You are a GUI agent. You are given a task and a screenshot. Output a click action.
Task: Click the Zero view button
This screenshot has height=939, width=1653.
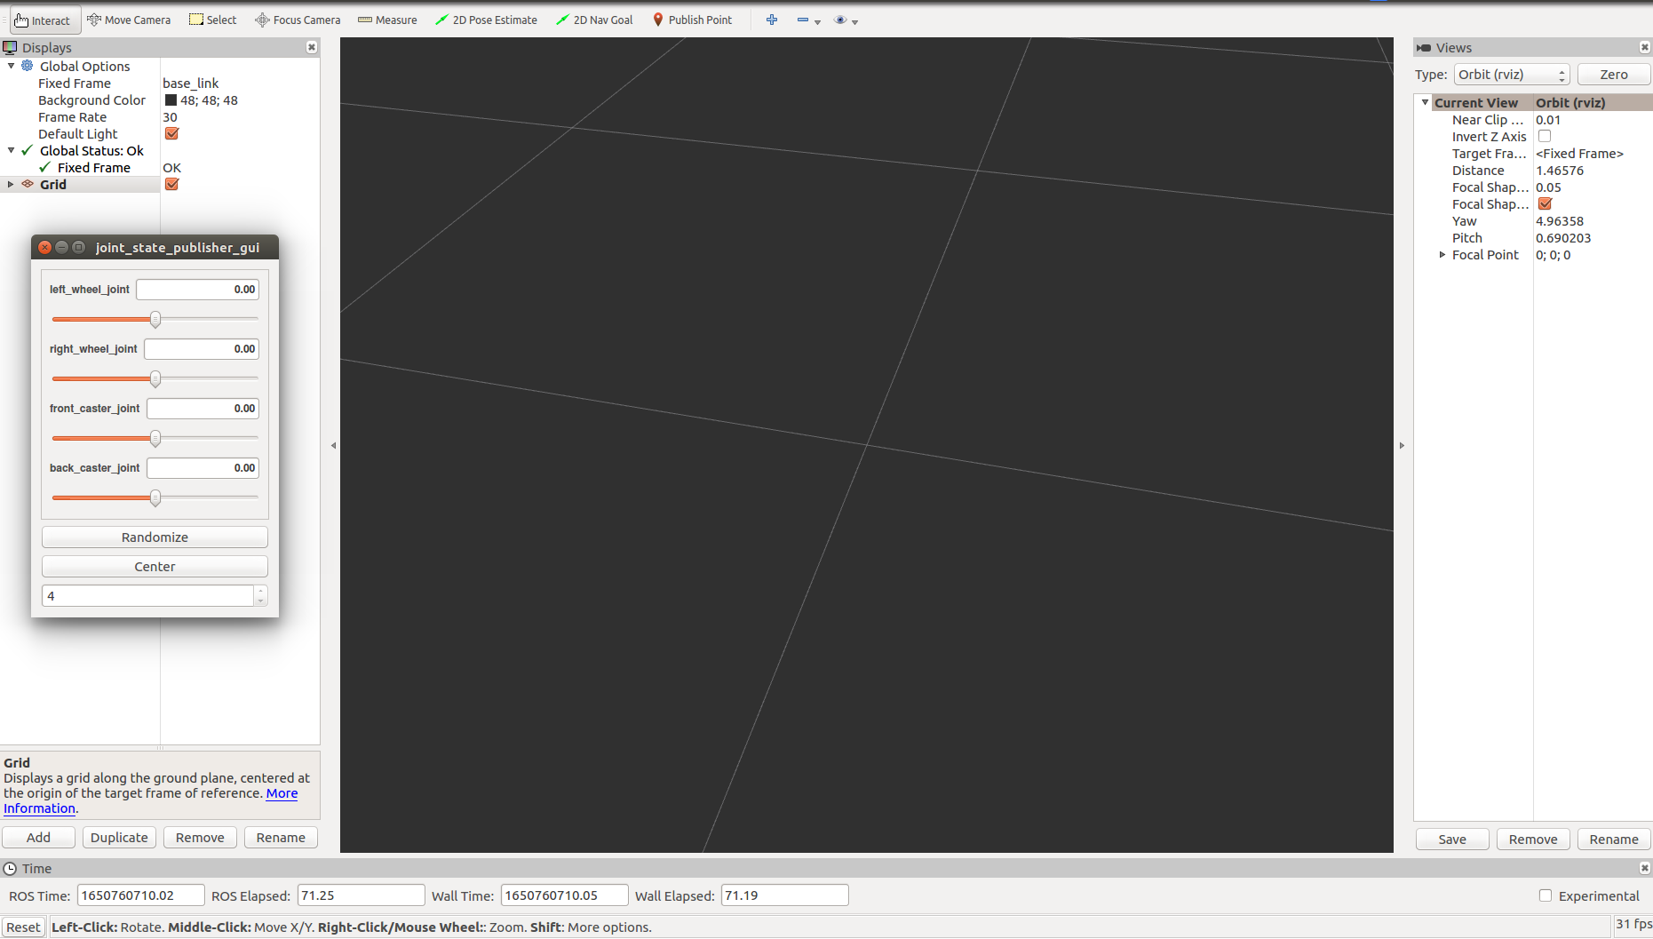pos(1614,75)
